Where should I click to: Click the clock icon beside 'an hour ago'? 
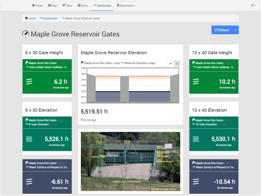82,120
